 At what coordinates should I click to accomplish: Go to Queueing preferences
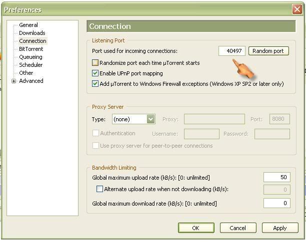tap(30, 57)
